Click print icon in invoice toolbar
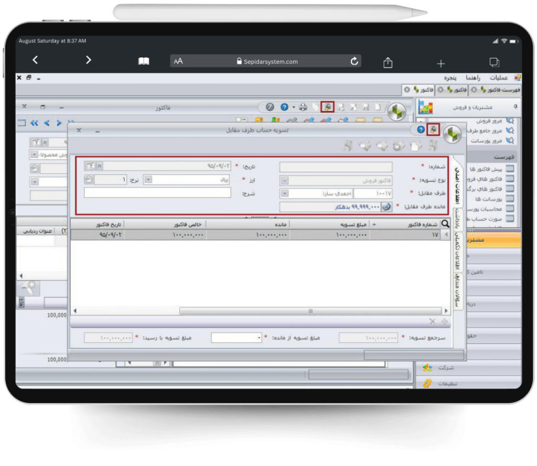 (303, 107)
